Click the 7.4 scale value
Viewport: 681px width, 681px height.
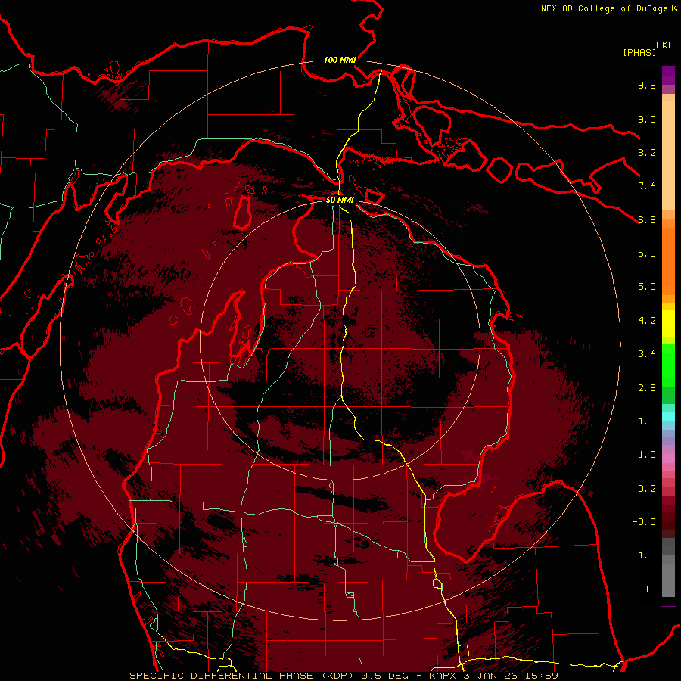647,186
